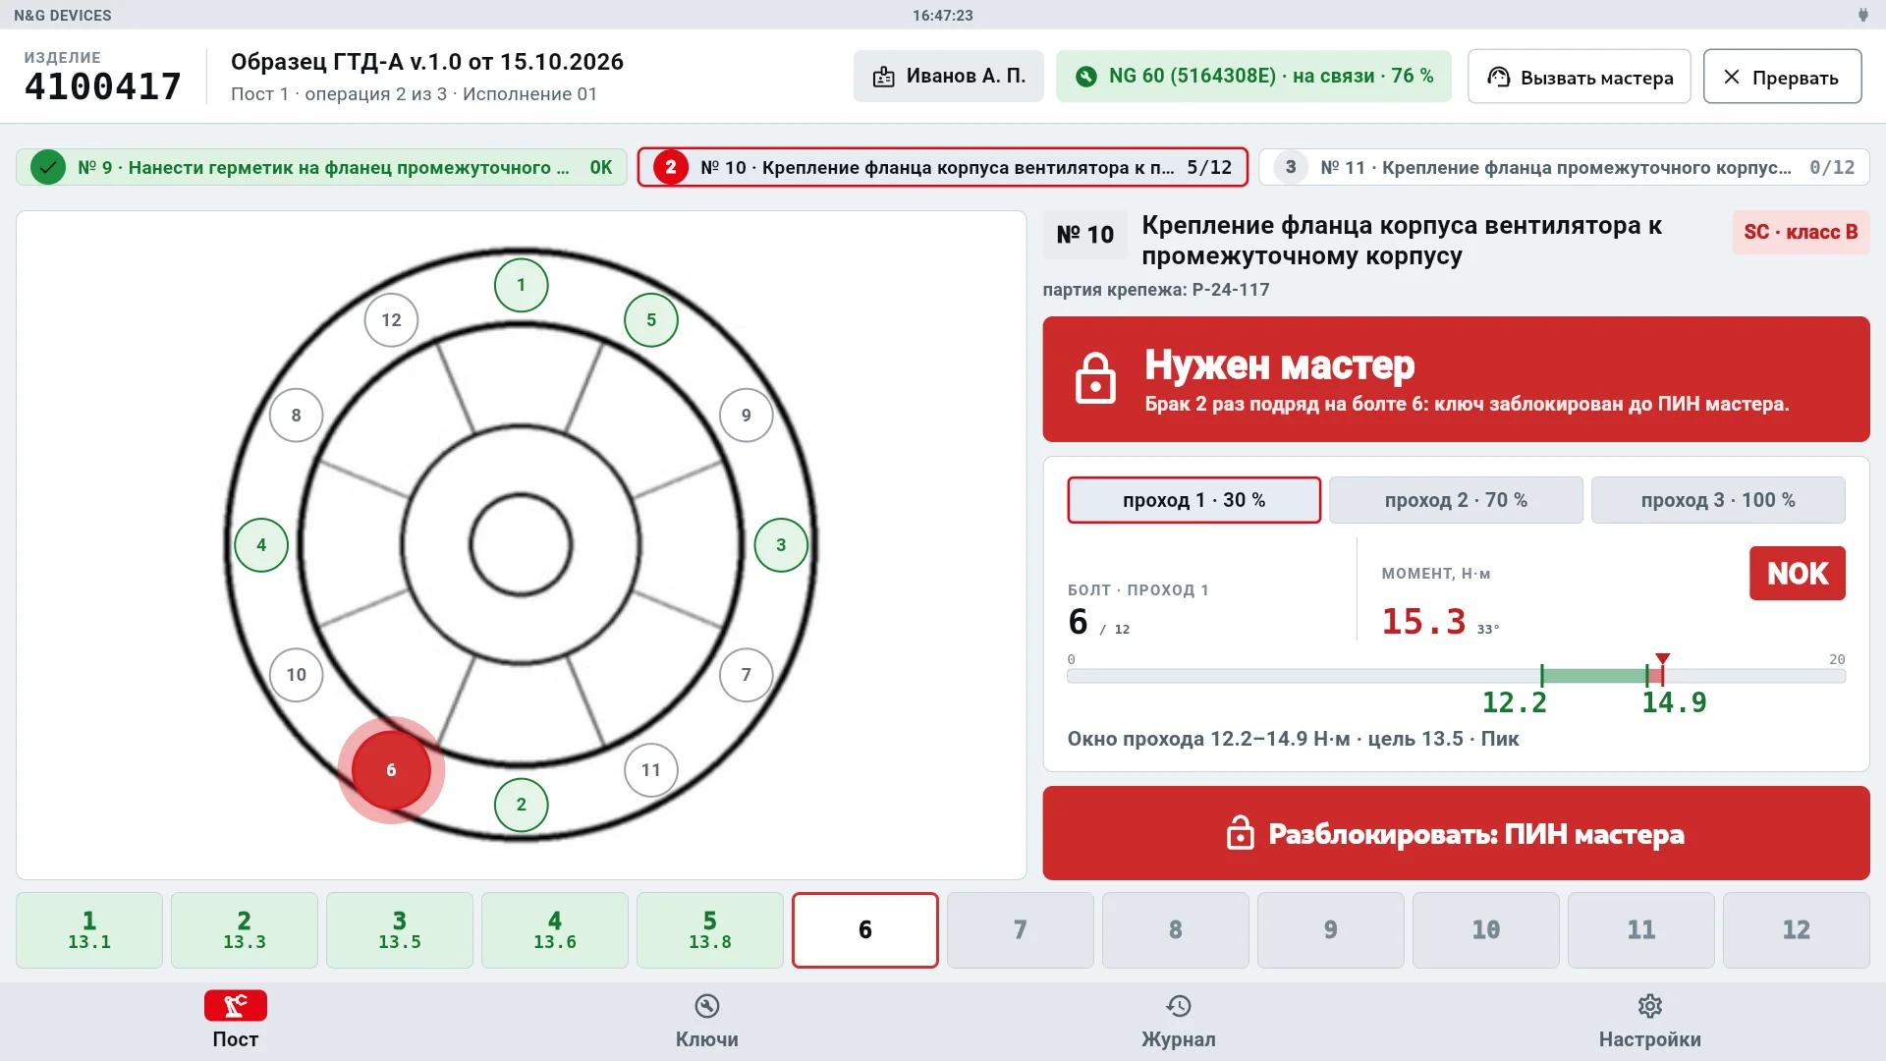1886x1061 pixels.
Task: Click the green connection status icon for NG 60
Action: pos(1085,77)
